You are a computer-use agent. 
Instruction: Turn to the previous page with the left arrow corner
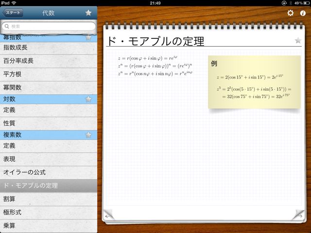108,215
